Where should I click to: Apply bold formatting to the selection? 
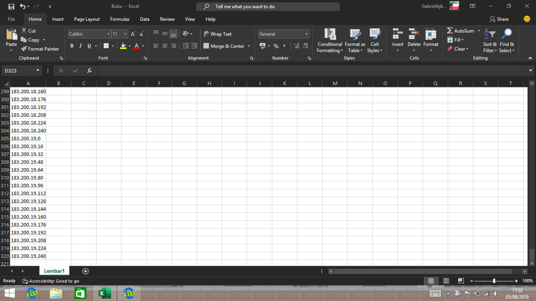point(72,46)
